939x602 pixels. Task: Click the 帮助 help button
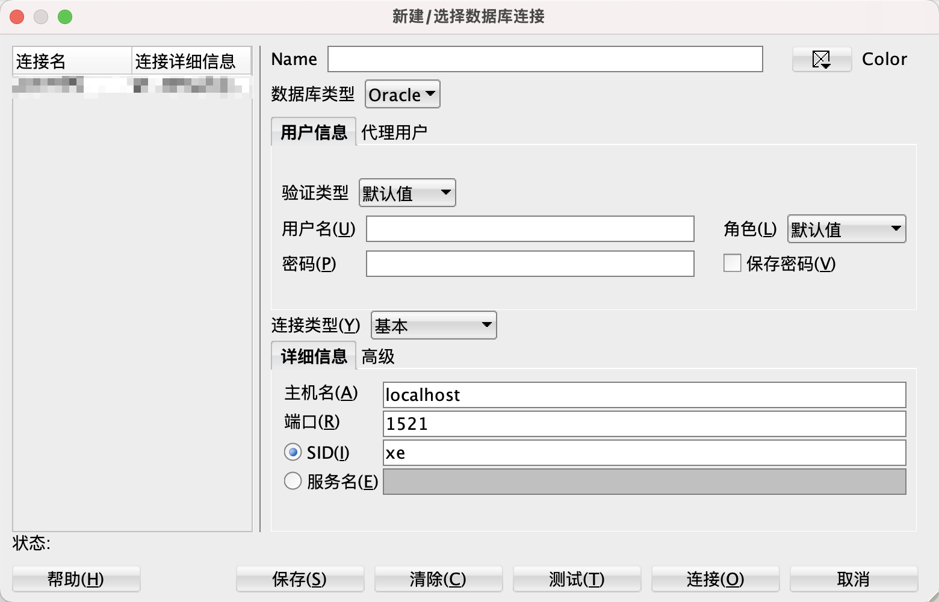(75, 579)
